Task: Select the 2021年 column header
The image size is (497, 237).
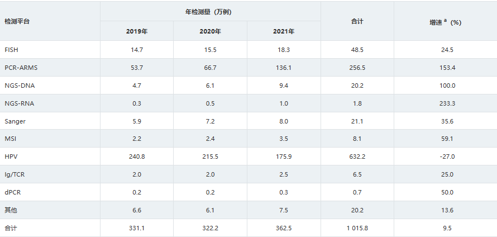Action: click(284, 31)
